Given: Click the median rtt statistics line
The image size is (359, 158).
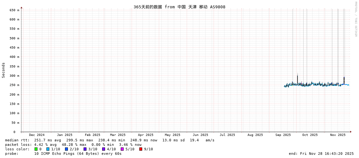Looking at the screenshot, I should tap(110, 140).
